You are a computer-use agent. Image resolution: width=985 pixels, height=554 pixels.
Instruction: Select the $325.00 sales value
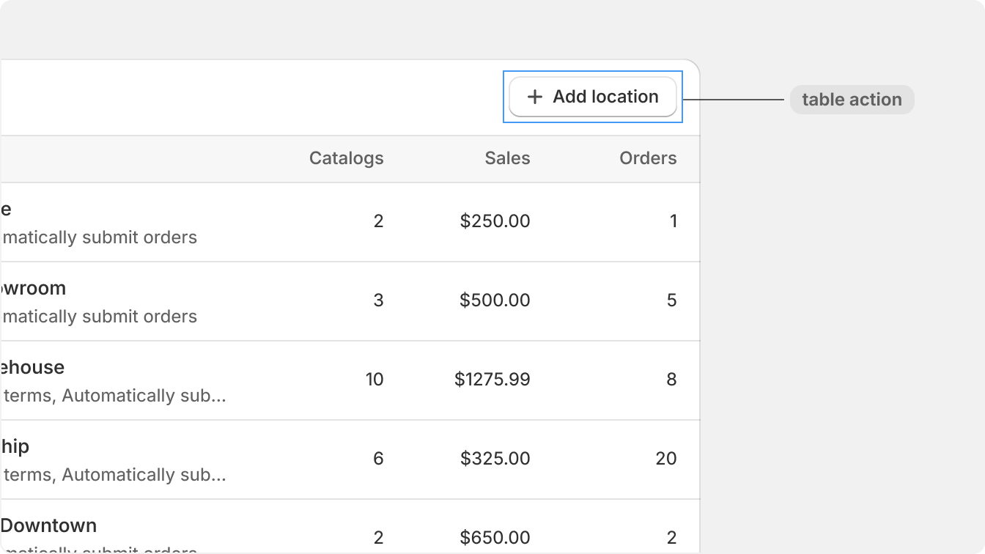495,459
